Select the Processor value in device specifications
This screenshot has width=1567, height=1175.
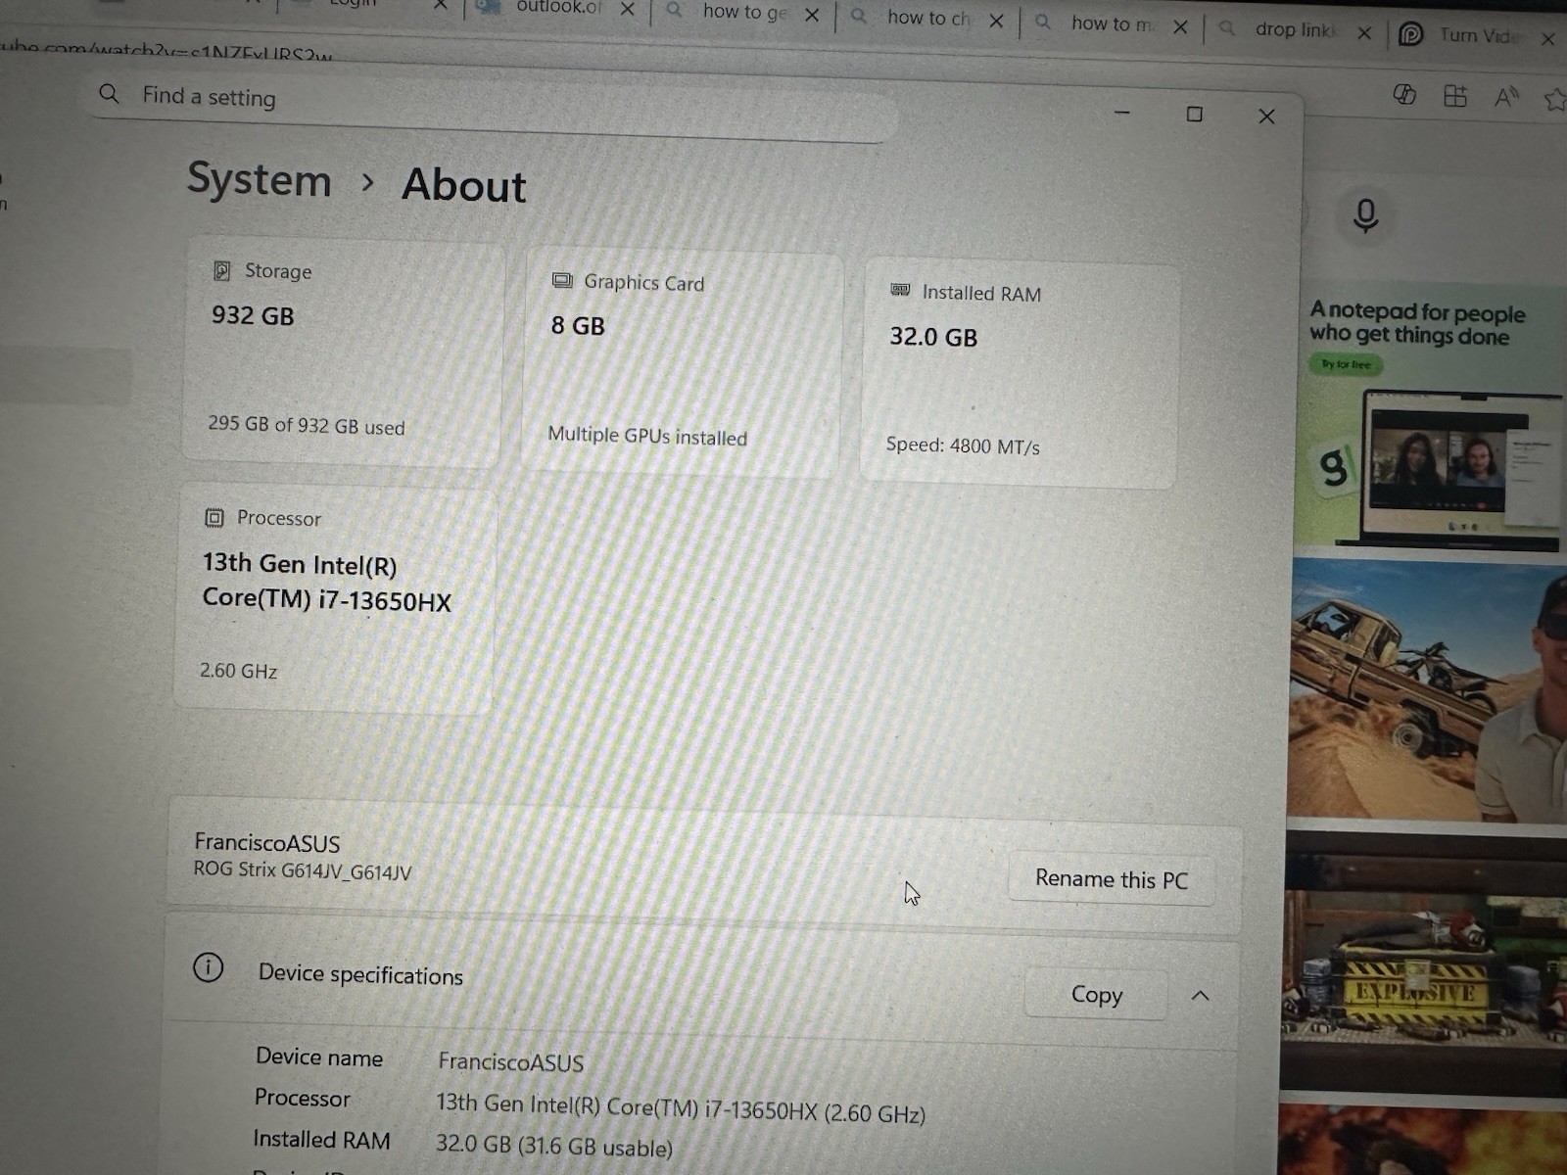680,1108
